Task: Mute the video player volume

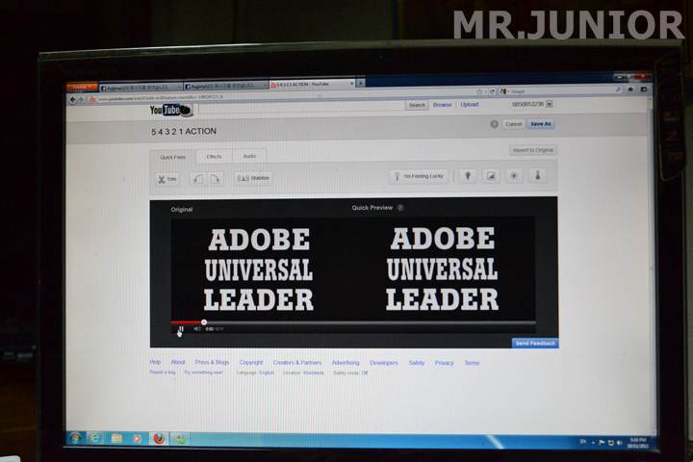Action: [x=196, y=329]
